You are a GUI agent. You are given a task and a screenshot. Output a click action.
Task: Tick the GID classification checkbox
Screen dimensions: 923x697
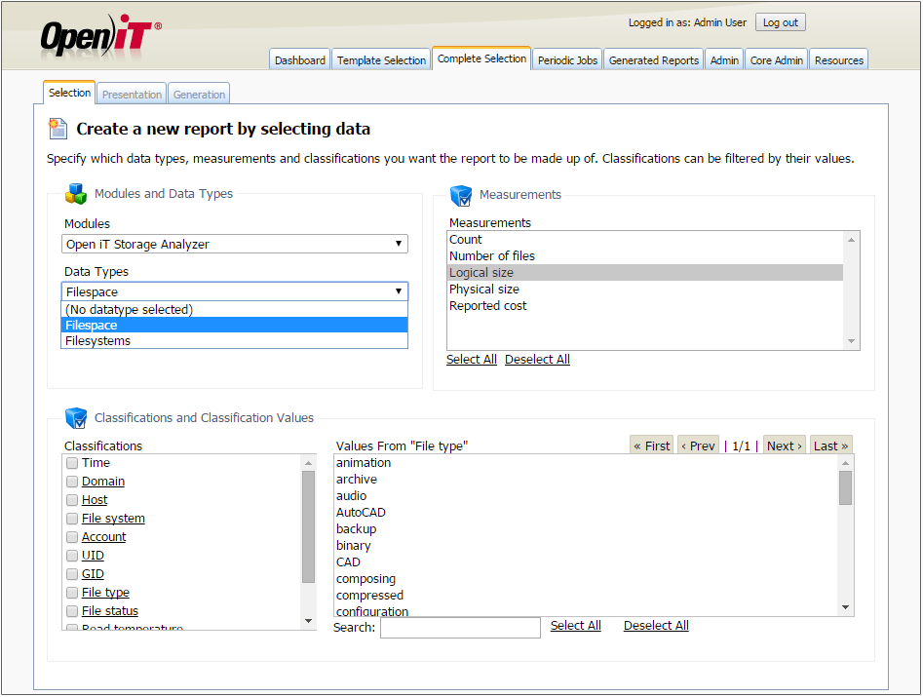point(72,574)
